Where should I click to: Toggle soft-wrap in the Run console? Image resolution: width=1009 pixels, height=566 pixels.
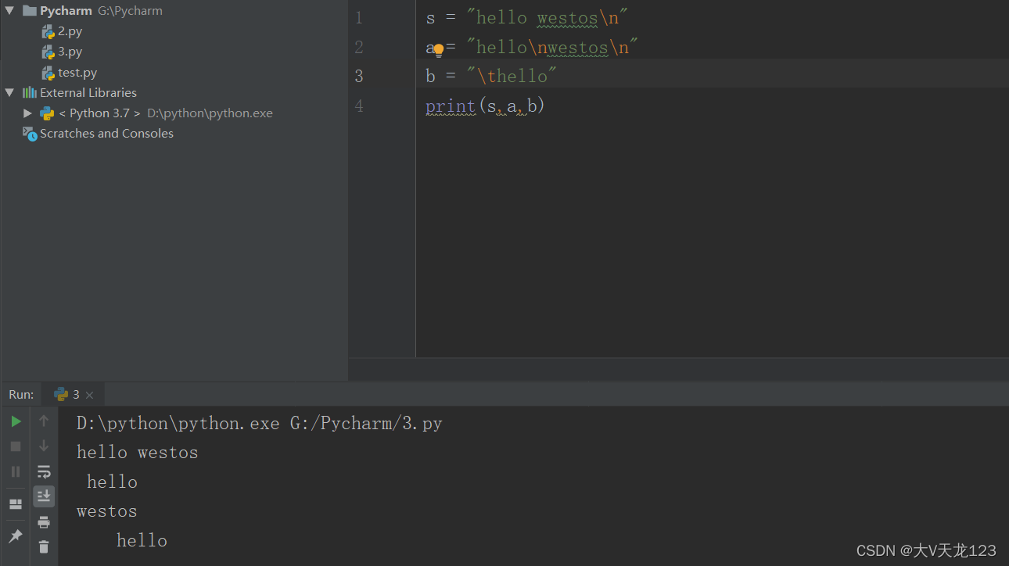pyautogui.click(x=44, y=471)
